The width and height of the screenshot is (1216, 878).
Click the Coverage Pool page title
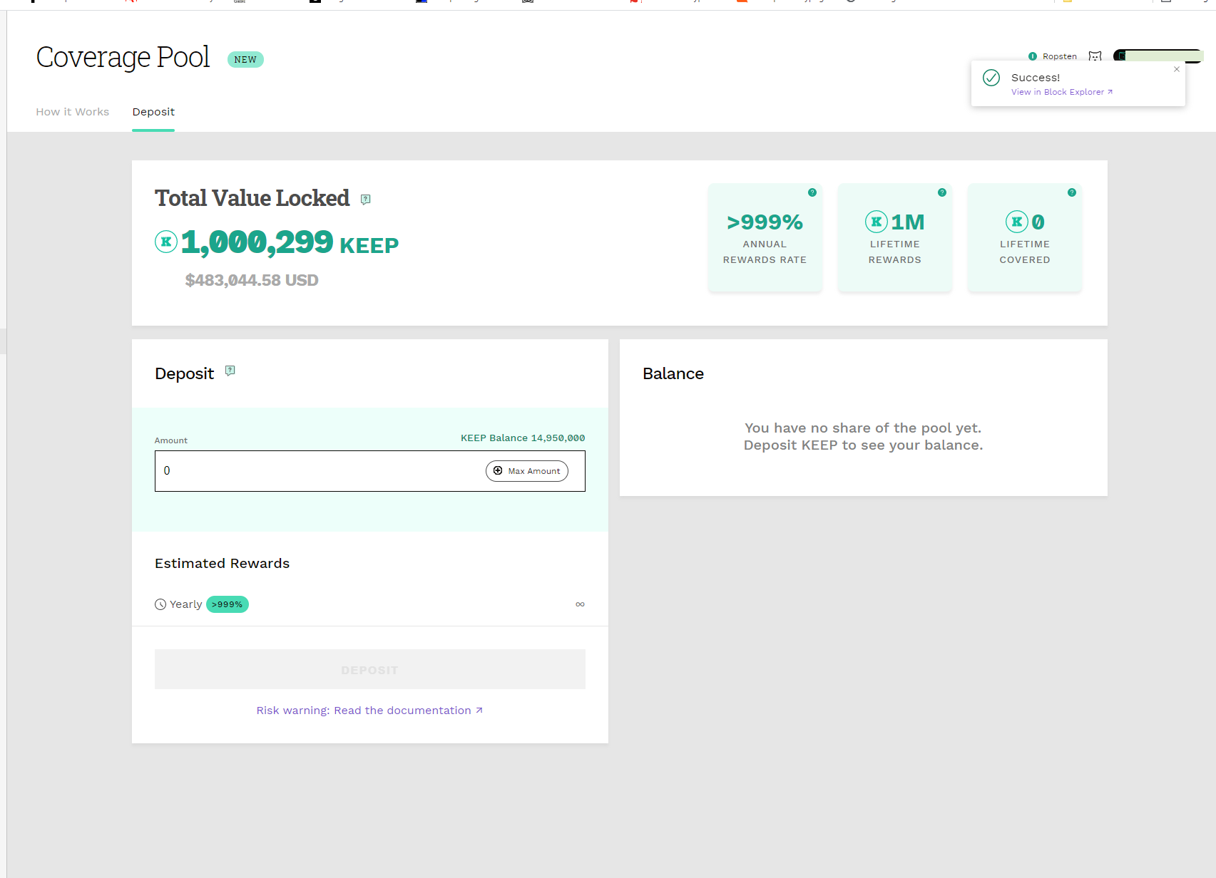coord(123,57)
